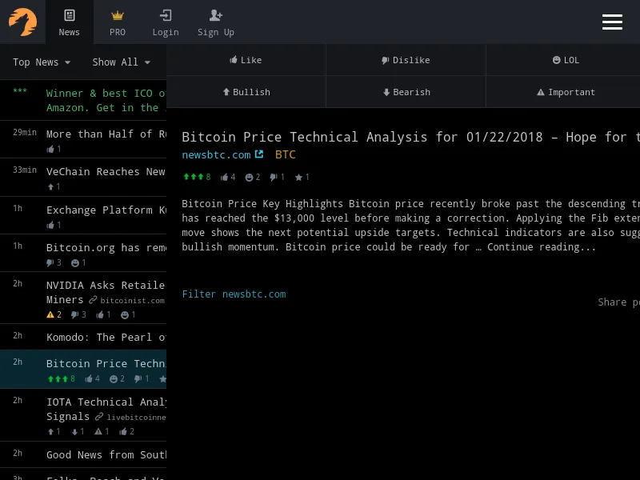Click the smiley icon under NVIDIA item
640x480 pixels.
point(125,314)
